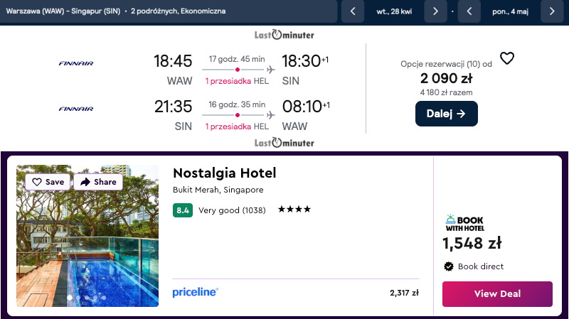Click the View Deal button

(497, 293)
